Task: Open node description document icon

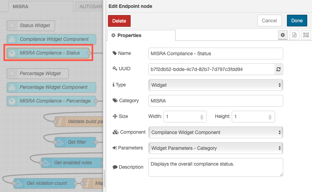Action: pos(294,35)
